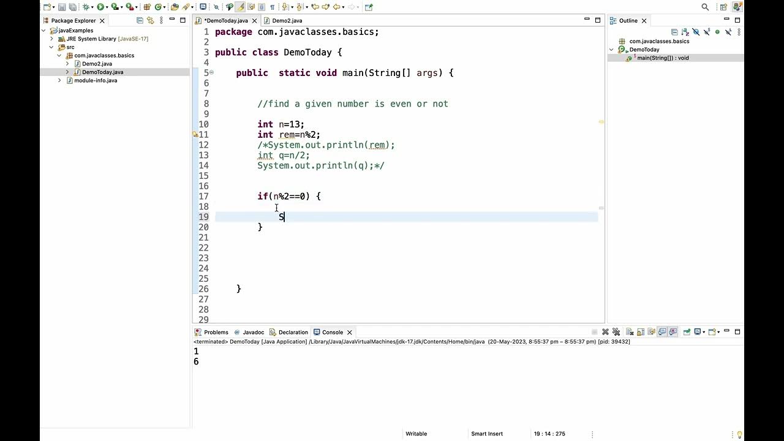Open the Run configurations dropdown arrow
The image size is (784, 441).
click(107, 7)
